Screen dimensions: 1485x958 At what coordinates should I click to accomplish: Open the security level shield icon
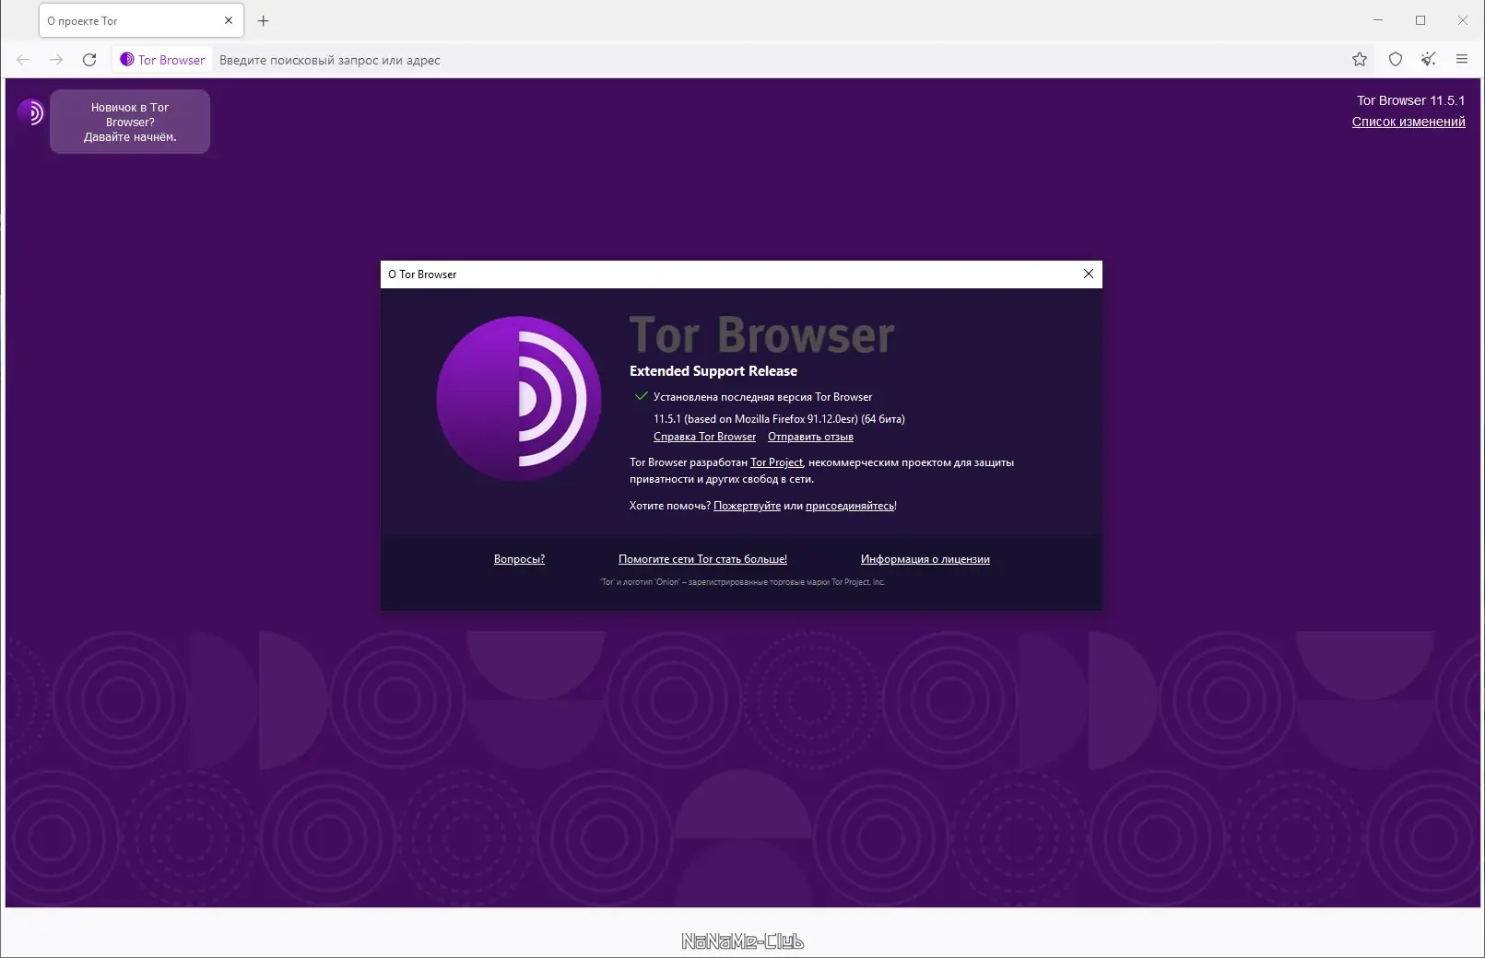1396,60
